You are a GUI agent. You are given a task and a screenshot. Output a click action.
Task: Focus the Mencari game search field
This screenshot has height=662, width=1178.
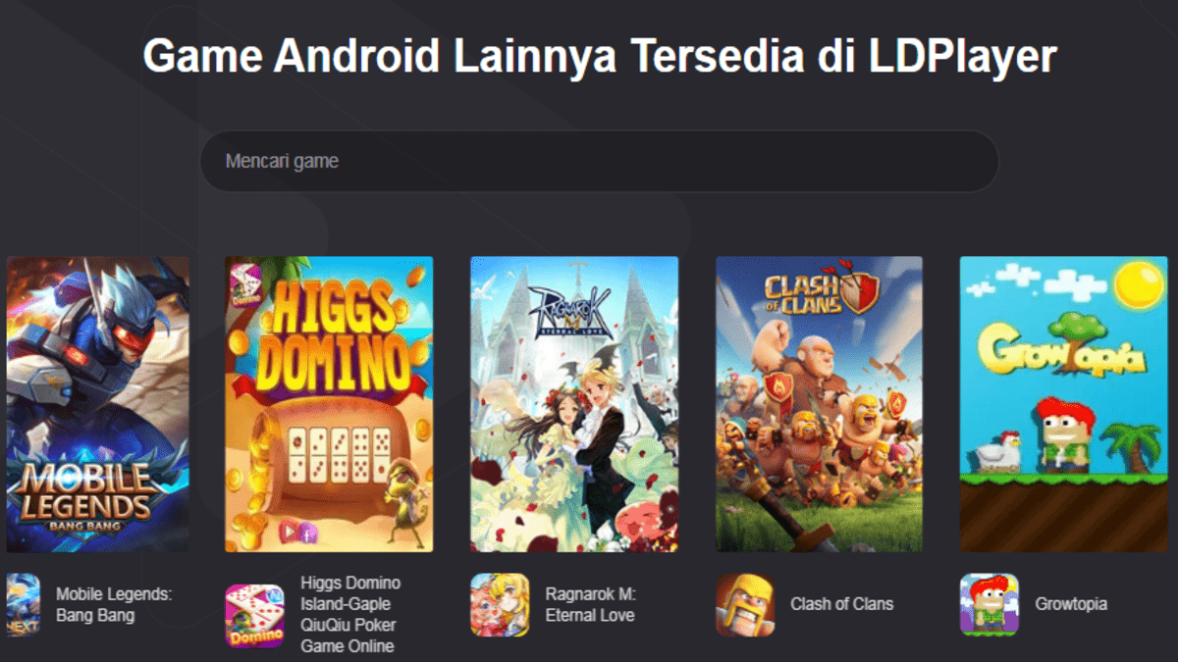click(599, 161)
